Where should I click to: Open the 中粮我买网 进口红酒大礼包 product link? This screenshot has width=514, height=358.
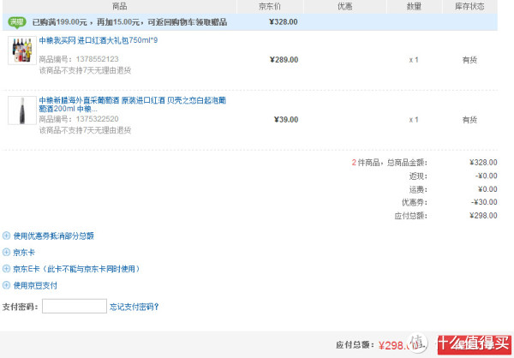click(98, 40)
